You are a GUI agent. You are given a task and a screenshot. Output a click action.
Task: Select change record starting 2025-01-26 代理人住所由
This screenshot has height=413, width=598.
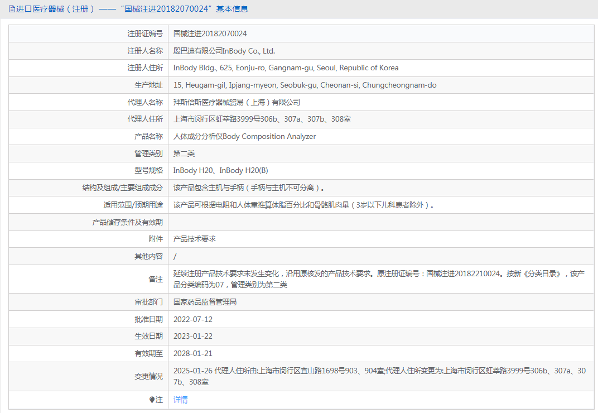pos(379,376)
